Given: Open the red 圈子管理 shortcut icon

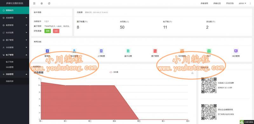Looking at the screenshot, I should coord(155,51).
